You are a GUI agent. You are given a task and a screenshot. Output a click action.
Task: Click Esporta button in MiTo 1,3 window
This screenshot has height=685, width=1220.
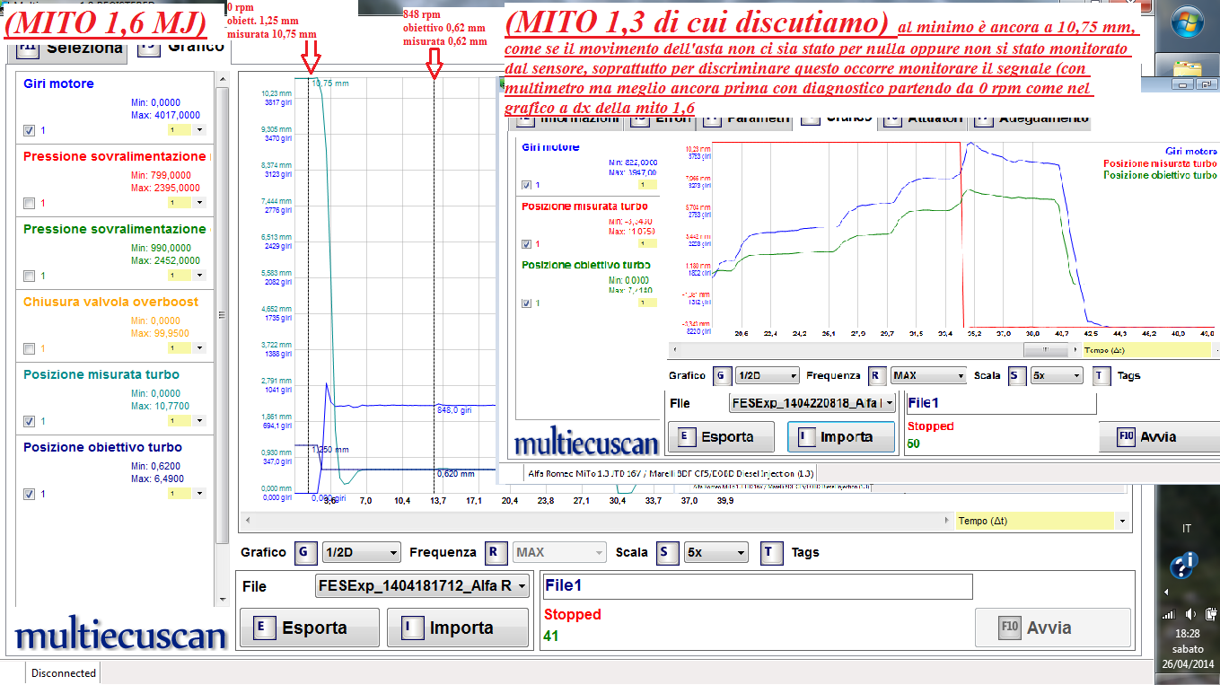(x=723, y=437)
